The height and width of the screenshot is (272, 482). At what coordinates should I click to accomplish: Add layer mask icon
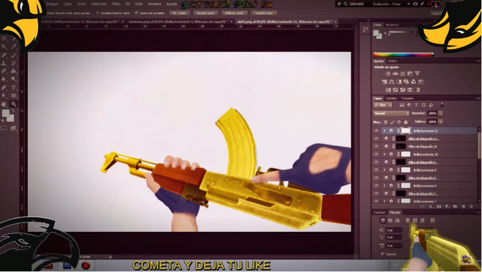point(439,207)
